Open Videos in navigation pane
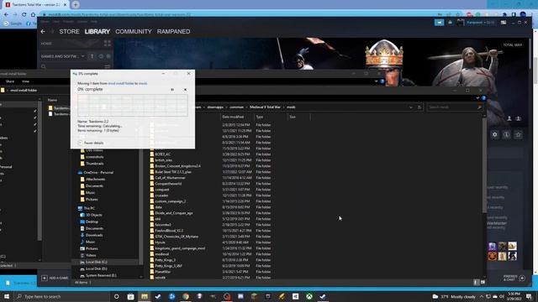Viewport: 538px width, 302px height. 91,255
